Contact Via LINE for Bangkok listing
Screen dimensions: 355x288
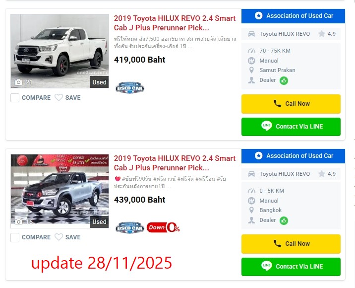click(291, 267)
